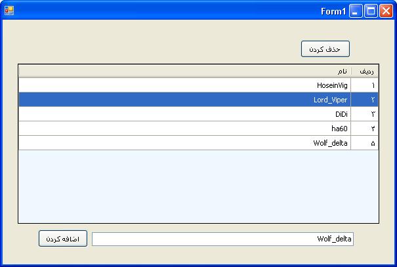
Task: Click row number ۴ cell
Action: [365, 129]
